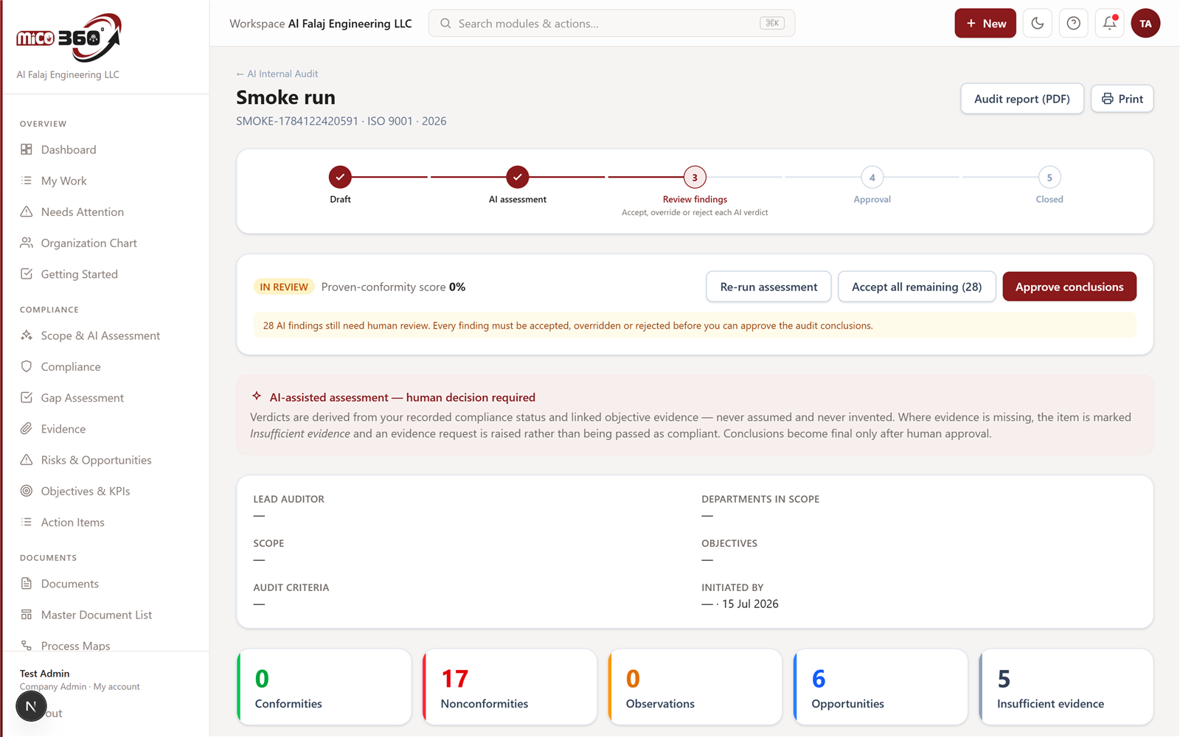Screen dimensions: 1180x737
Task: Click Needs Attention warning triangle icon
Action: pos(27,212)
